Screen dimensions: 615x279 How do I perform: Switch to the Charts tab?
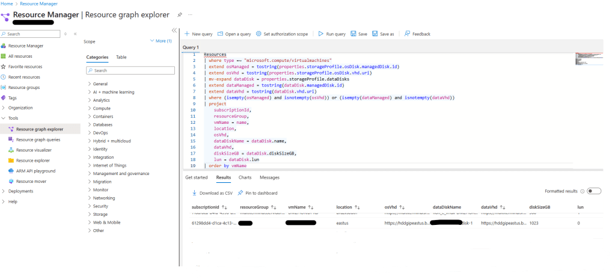(245, 177)
